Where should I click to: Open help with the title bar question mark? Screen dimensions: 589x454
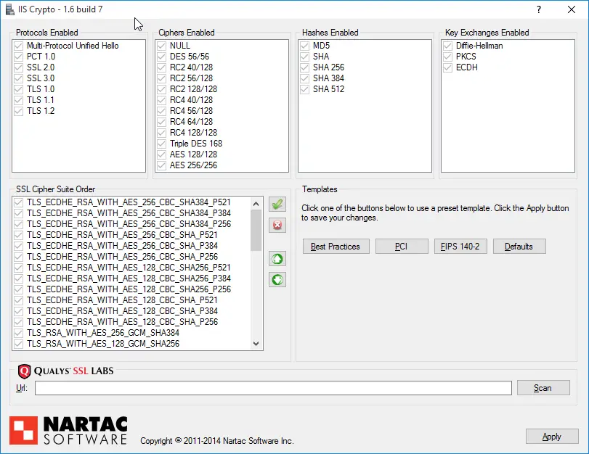point(538,10)
